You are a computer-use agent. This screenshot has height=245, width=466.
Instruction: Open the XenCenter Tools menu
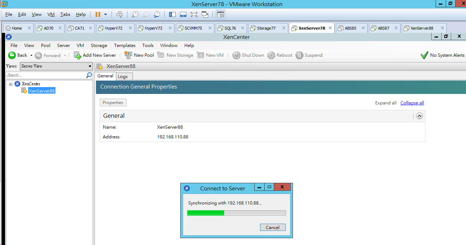148,45
